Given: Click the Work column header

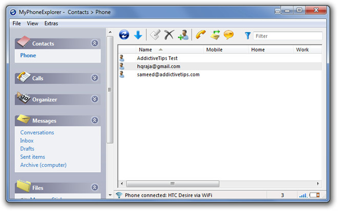Looking at the screenshot, I should pyautogui.click(x=307, y=49).
